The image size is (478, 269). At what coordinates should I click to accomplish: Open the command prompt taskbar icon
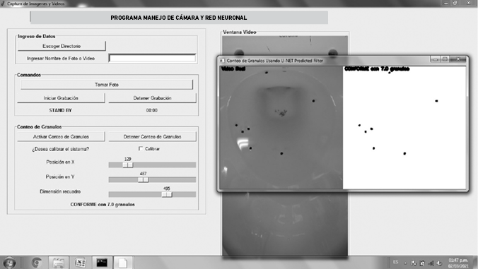coord(102,263)
